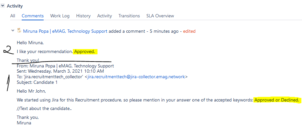302x127 pixels.
Task: Click the commenter avatar icon
Action: (19, 30)
